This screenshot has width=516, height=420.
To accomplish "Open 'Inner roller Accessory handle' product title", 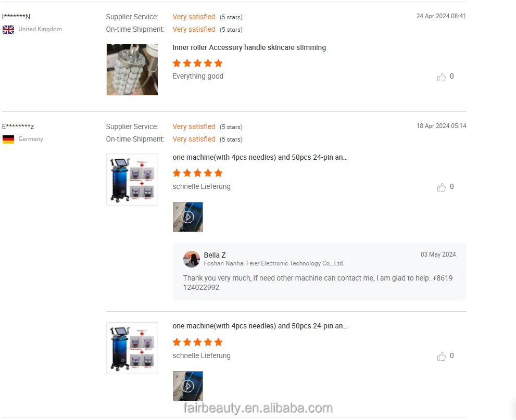I will click(x=249, y=48).
